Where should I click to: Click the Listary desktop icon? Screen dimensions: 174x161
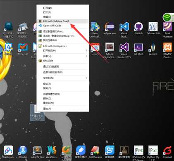coord(95,49)
